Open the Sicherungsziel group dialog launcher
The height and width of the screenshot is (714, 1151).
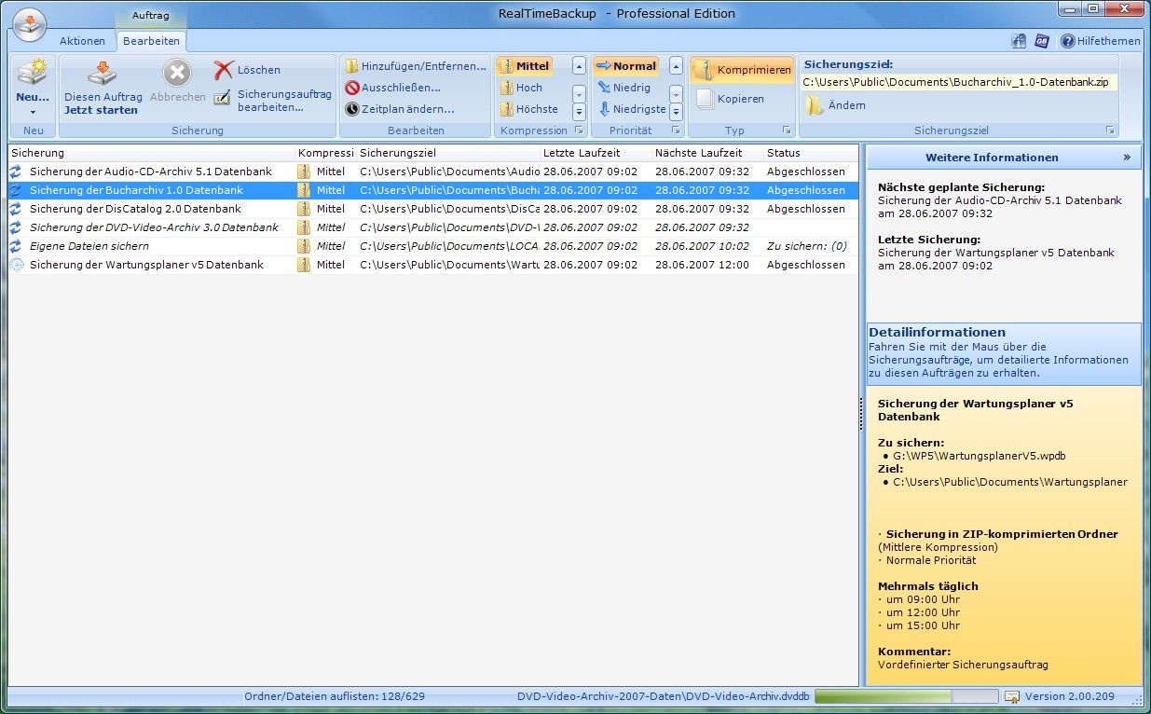[x=1110, y=130]
